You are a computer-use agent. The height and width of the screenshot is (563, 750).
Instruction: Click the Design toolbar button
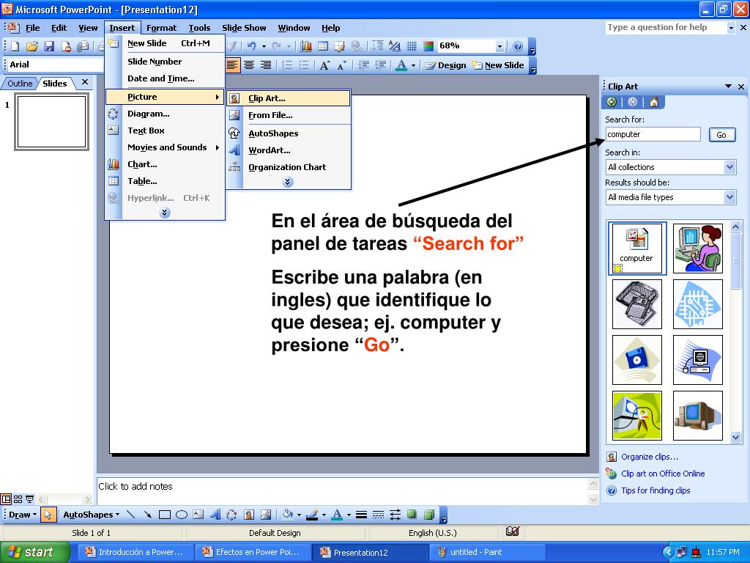tap(445, 65)
